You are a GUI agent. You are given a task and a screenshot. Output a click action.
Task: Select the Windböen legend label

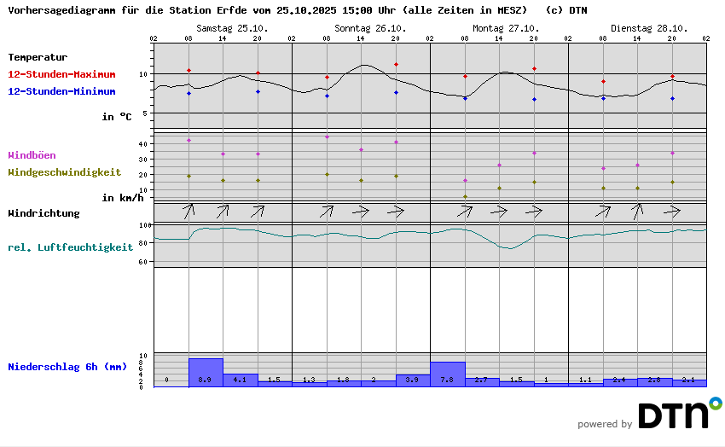(32, 155)
